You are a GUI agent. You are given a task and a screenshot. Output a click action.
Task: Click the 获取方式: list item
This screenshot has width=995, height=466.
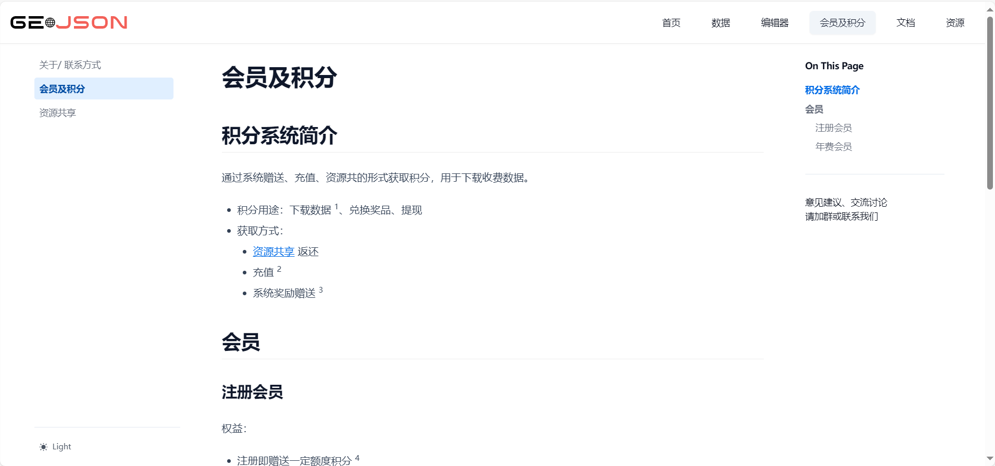point(260,231)
